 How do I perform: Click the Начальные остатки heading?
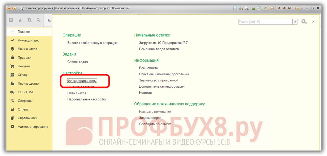152,35
